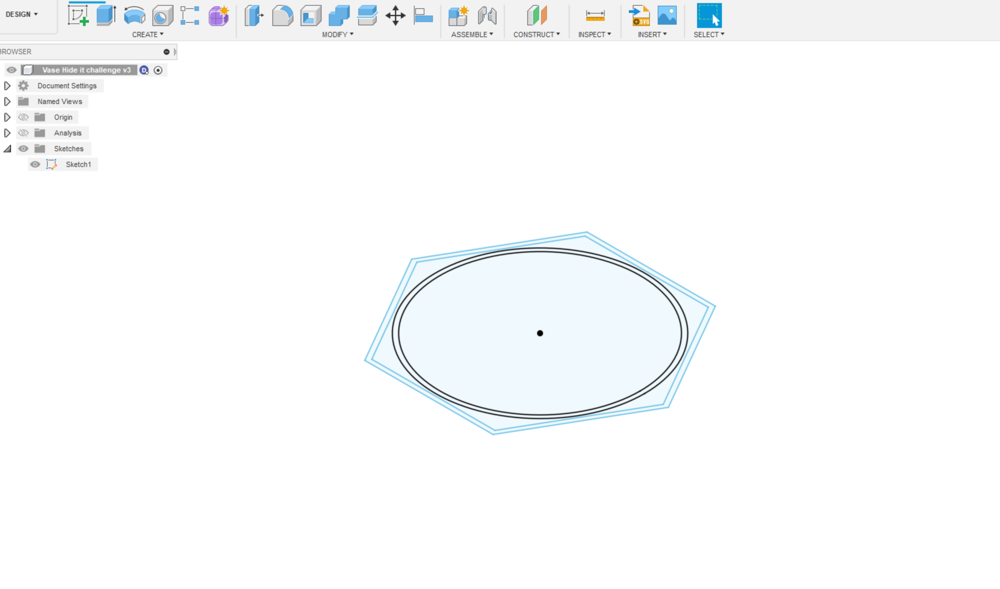
Task: Hide the Sketches folder
Action: click(23, 149)
